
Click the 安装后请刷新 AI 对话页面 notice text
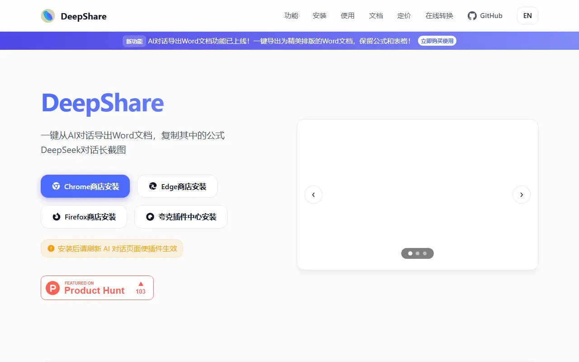click(118, 248)
